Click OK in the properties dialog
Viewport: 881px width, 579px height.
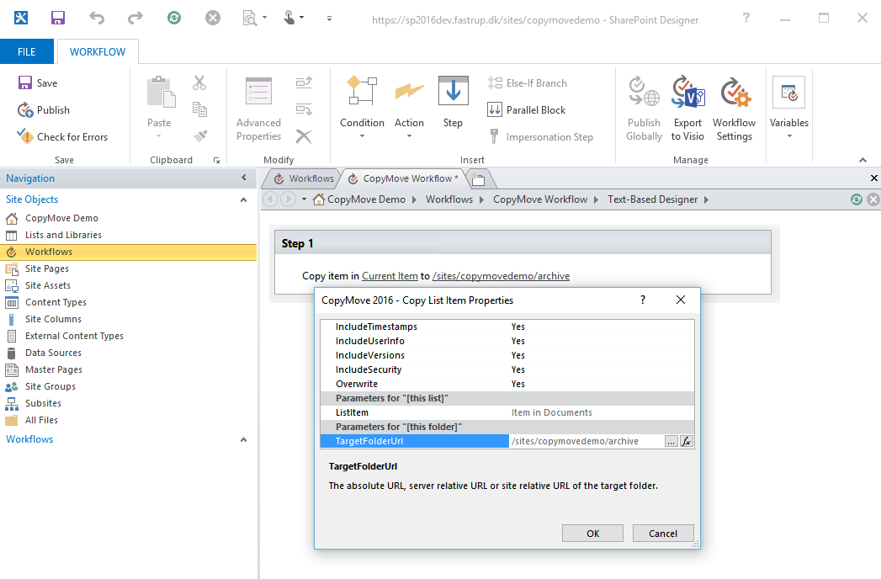[x=592, y=534]
